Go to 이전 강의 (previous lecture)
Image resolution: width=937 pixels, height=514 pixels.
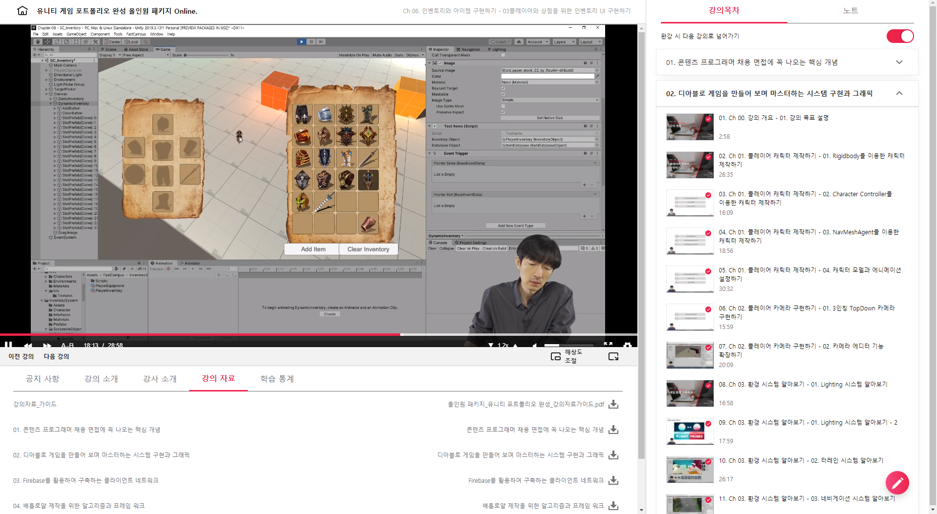pos(21,356)
